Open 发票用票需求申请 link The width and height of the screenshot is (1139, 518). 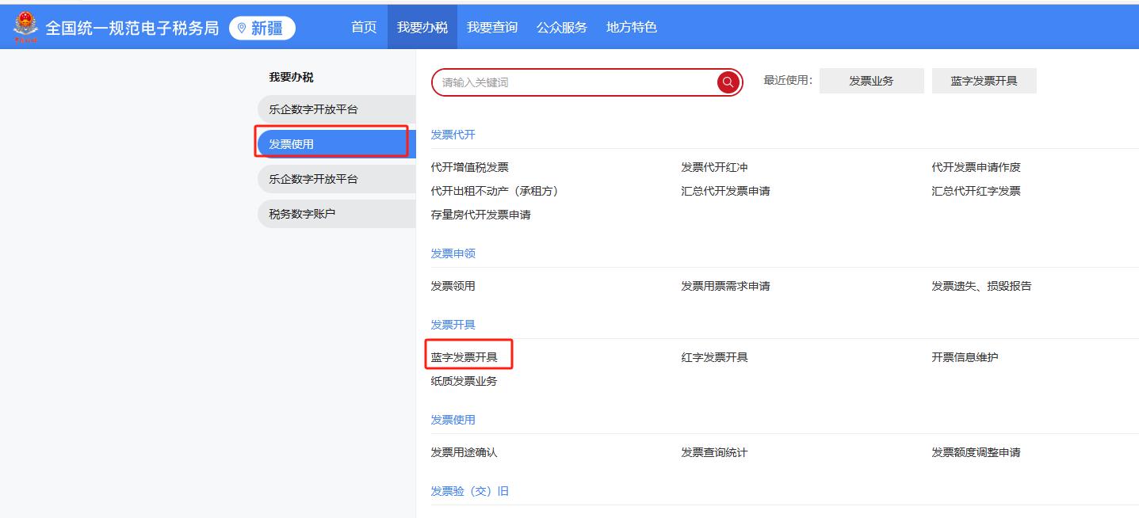click(725, 286)
